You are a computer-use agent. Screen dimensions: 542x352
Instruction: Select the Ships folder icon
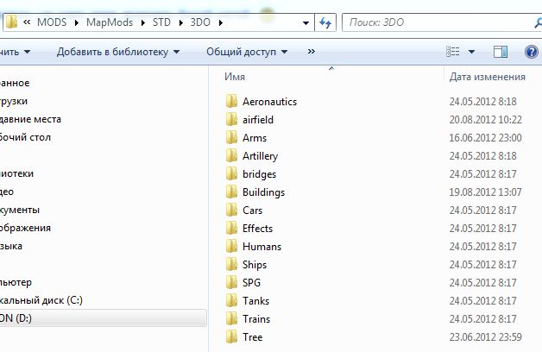231,264
